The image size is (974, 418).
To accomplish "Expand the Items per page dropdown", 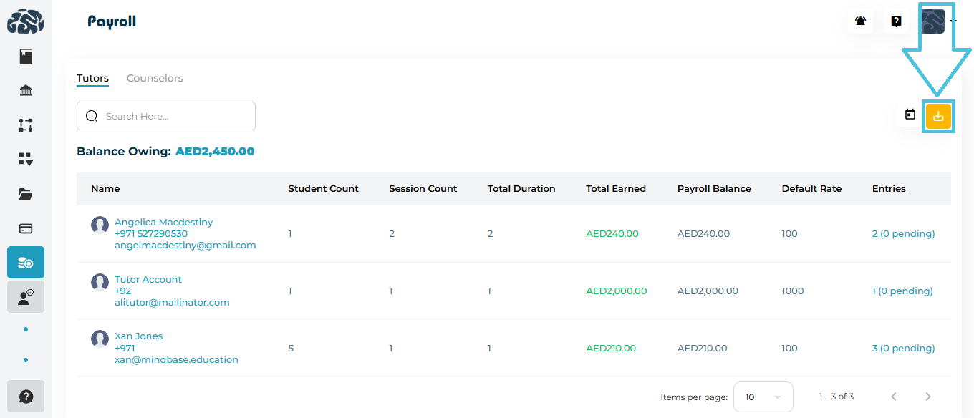I will (763, 397).
